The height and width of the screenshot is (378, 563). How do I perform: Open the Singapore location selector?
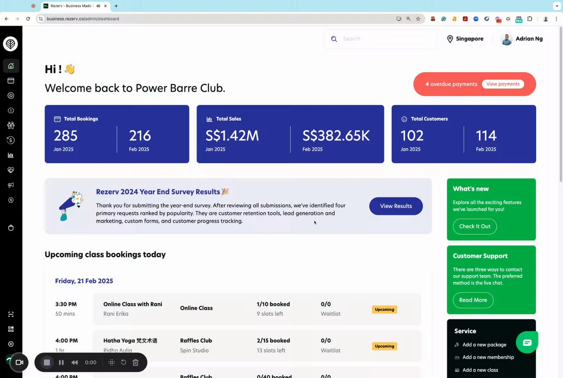(465, 39)
